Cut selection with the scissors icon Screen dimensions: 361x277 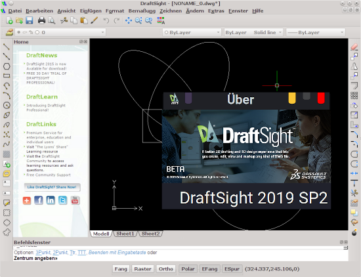pos(64,21)
